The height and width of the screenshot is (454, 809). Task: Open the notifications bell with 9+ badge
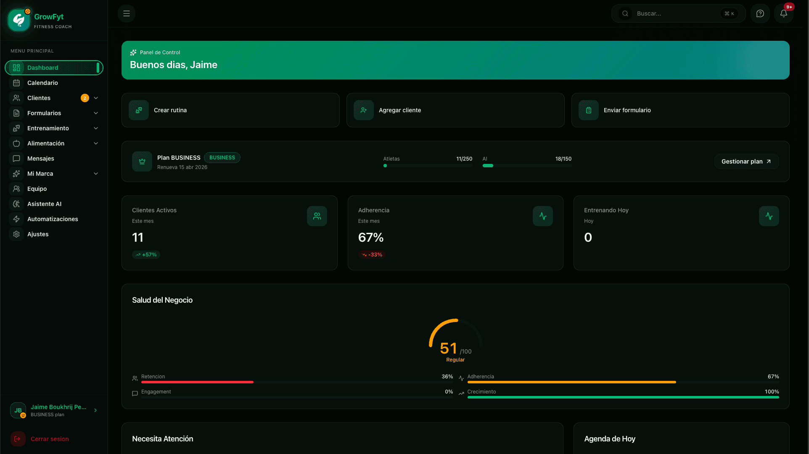pos(783,13)
